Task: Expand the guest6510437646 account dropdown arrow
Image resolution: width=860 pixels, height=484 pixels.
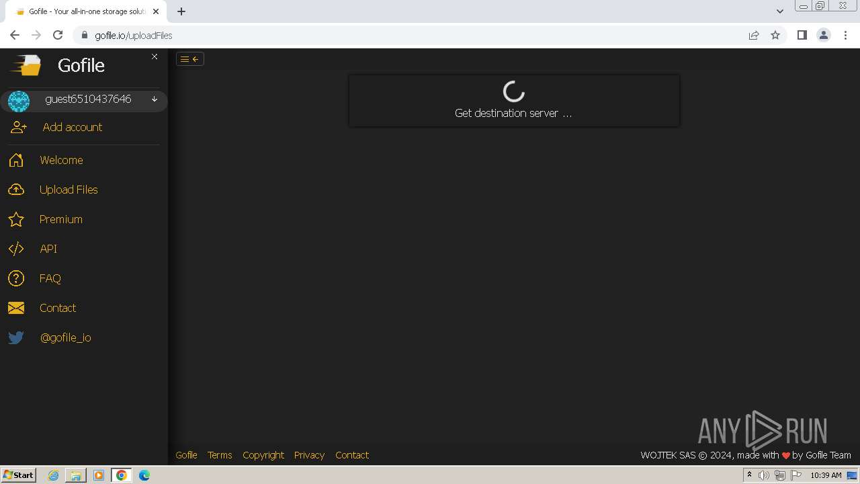Action: (x=155, y=99)
